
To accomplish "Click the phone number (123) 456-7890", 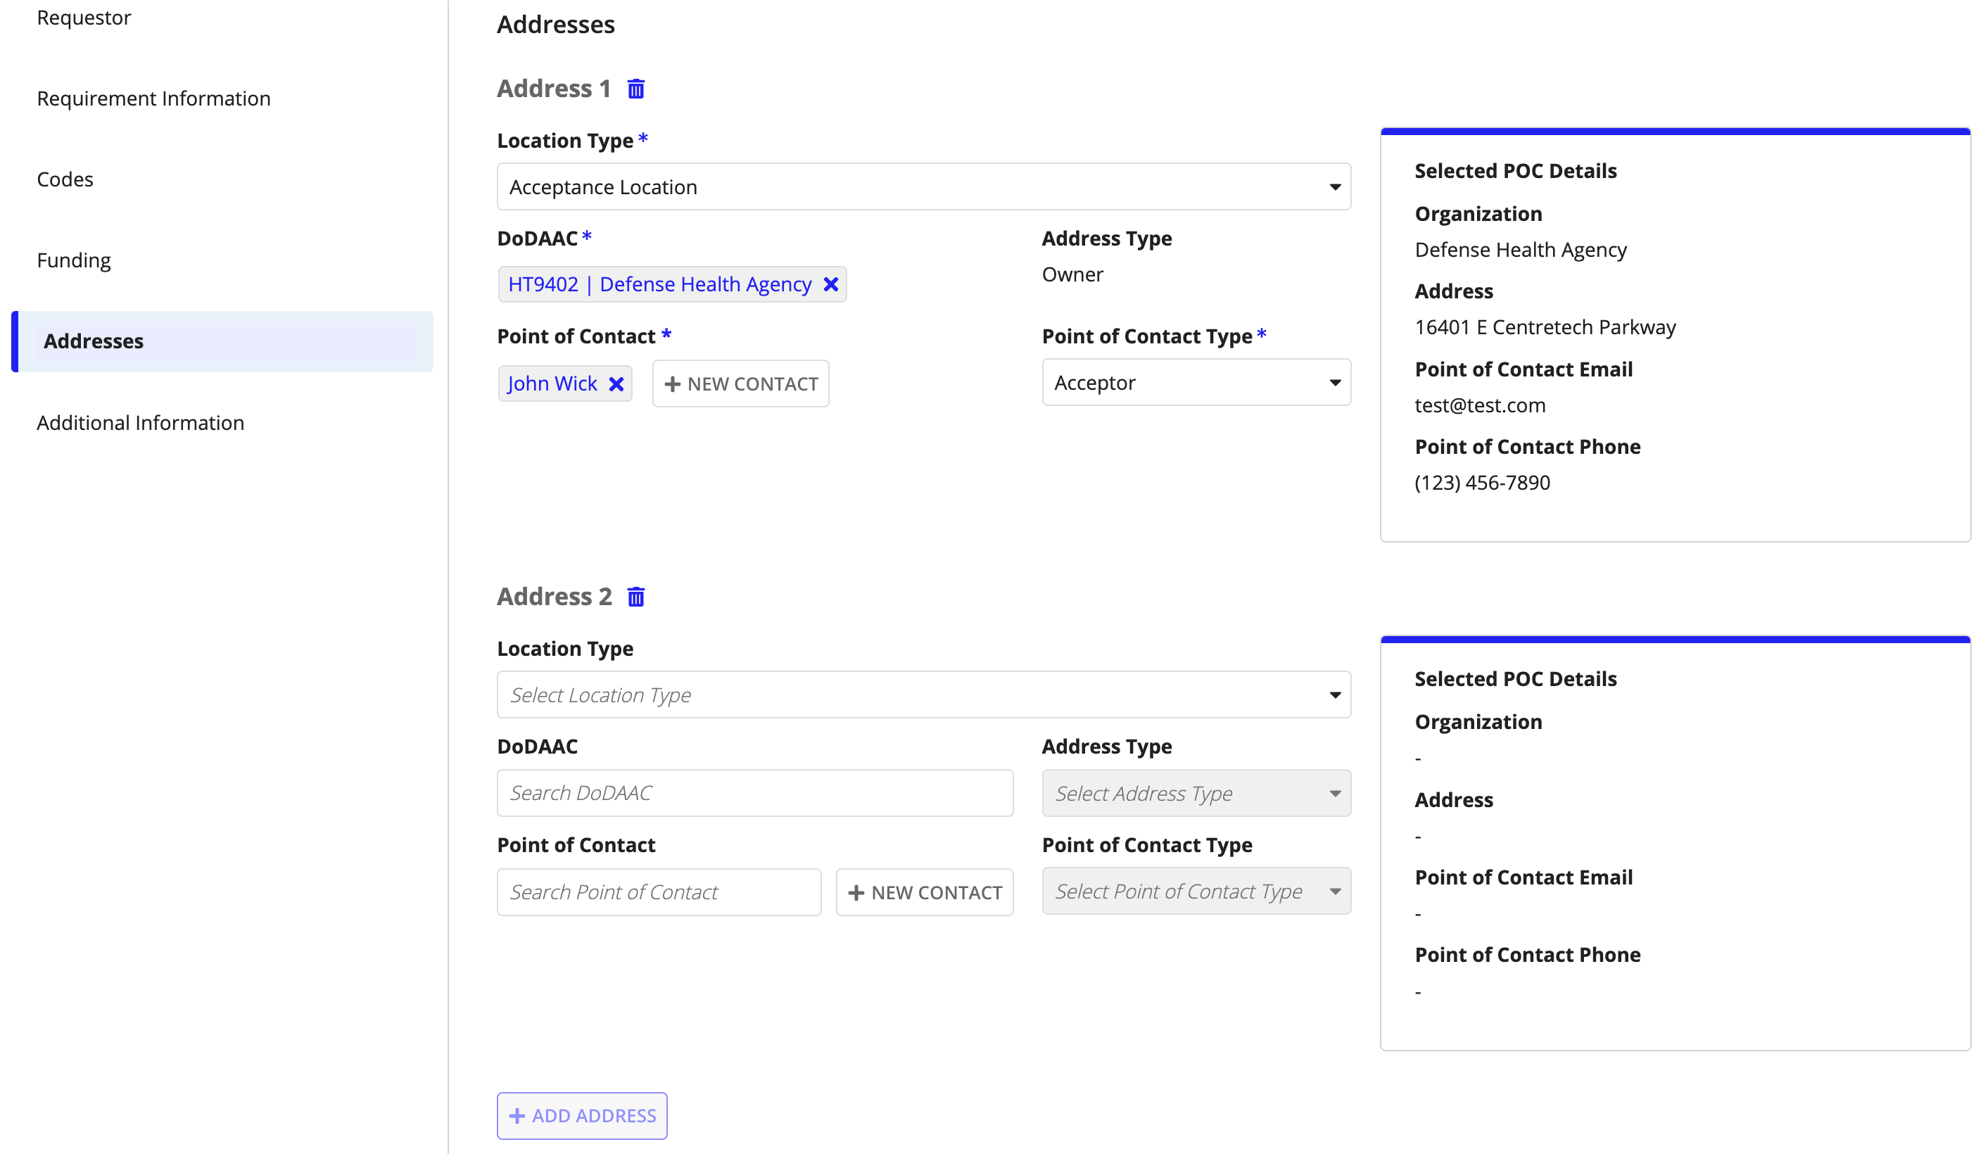I will coord(1483,483).
